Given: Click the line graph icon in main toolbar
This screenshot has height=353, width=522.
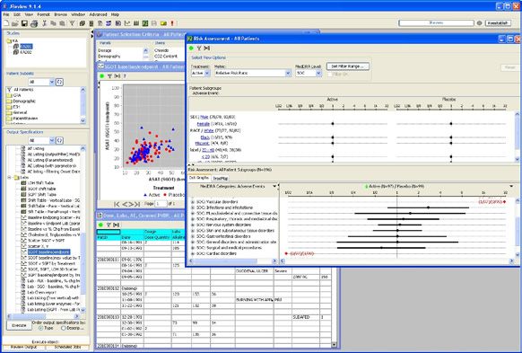Looking at the screenshot, I should pyautogui.click(x=127, y=23).
